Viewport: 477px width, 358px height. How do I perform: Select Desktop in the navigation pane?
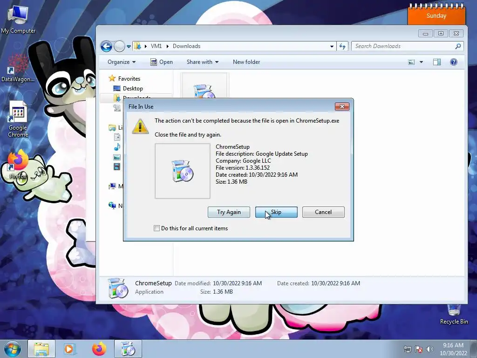128,88
